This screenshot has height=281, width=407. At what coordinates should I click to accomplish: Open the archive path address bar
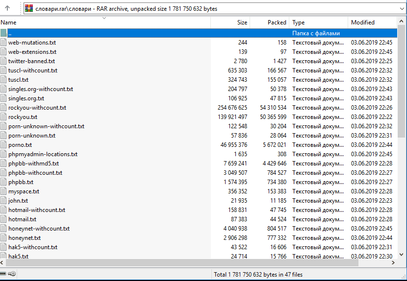coord(211,8)
